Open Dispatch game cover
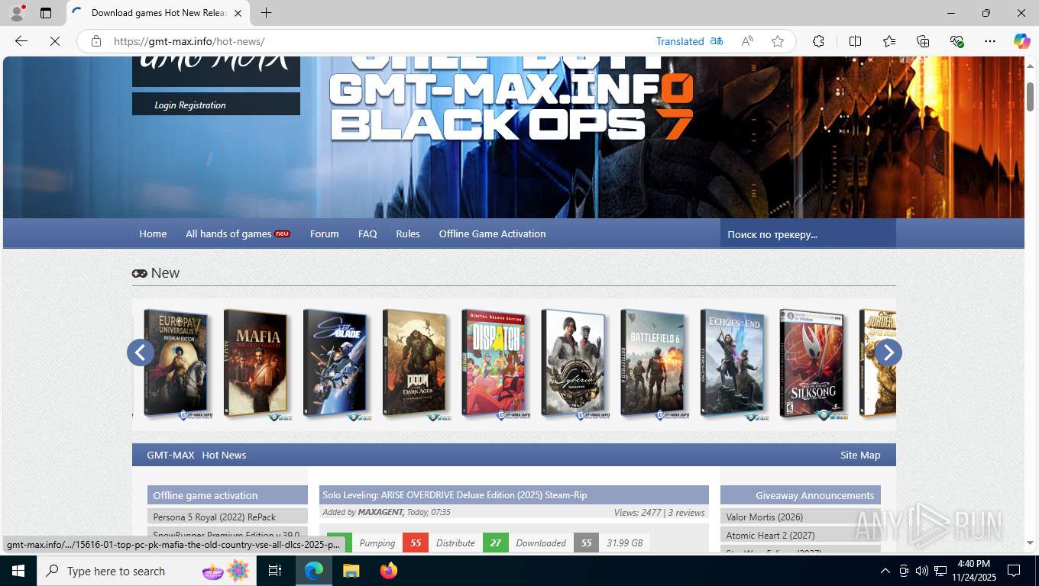 pyautogui.click(x=494, y=363)
